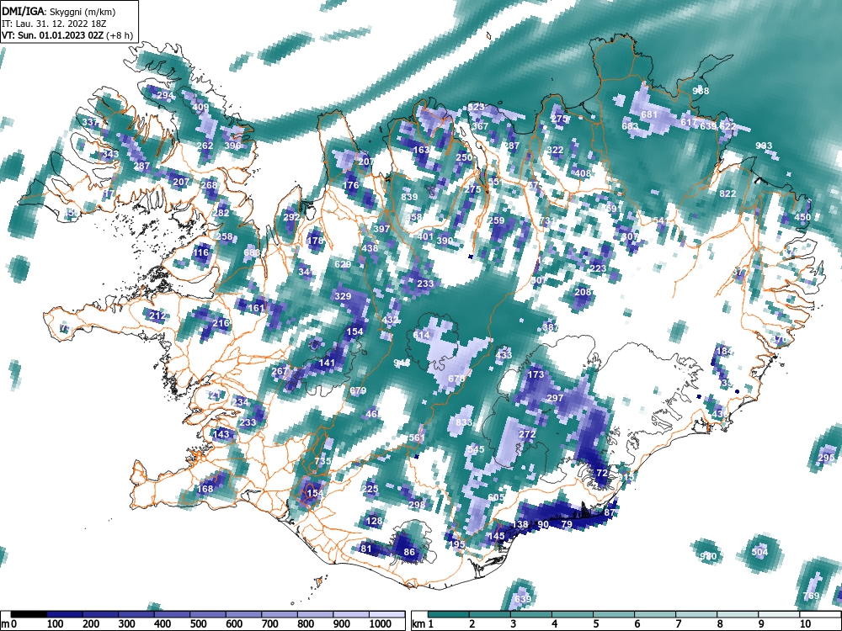
Task: Pick the dark blue 100–200 m legend swatch
Action: point(65,614)
